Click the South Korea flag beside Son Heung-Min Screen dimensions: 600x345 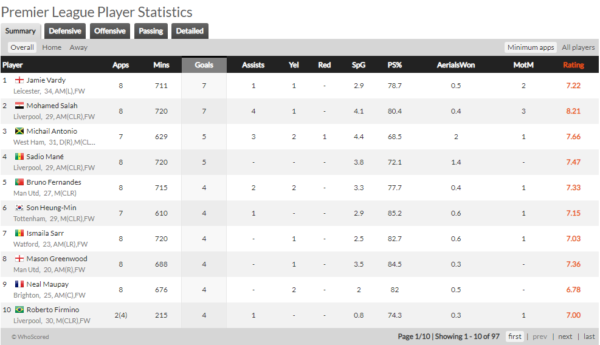19,208
